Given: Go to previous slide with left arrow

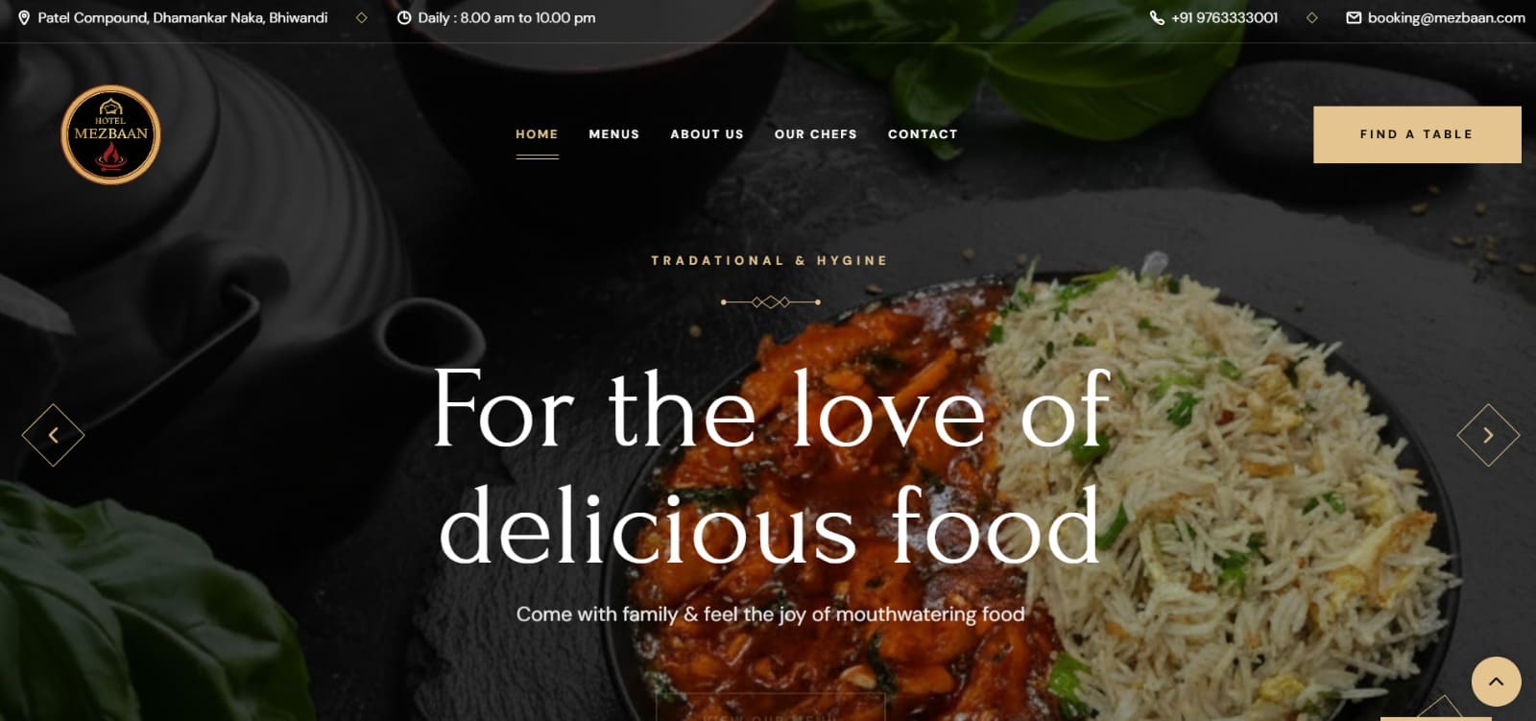Looking at the screenshot, I should tap(53, 435).
